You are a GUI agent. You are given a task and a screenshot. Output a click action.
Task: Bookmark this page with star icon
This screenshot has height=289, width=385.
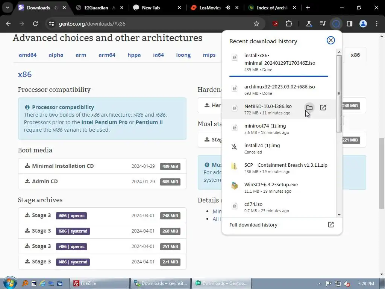(256, 24)
